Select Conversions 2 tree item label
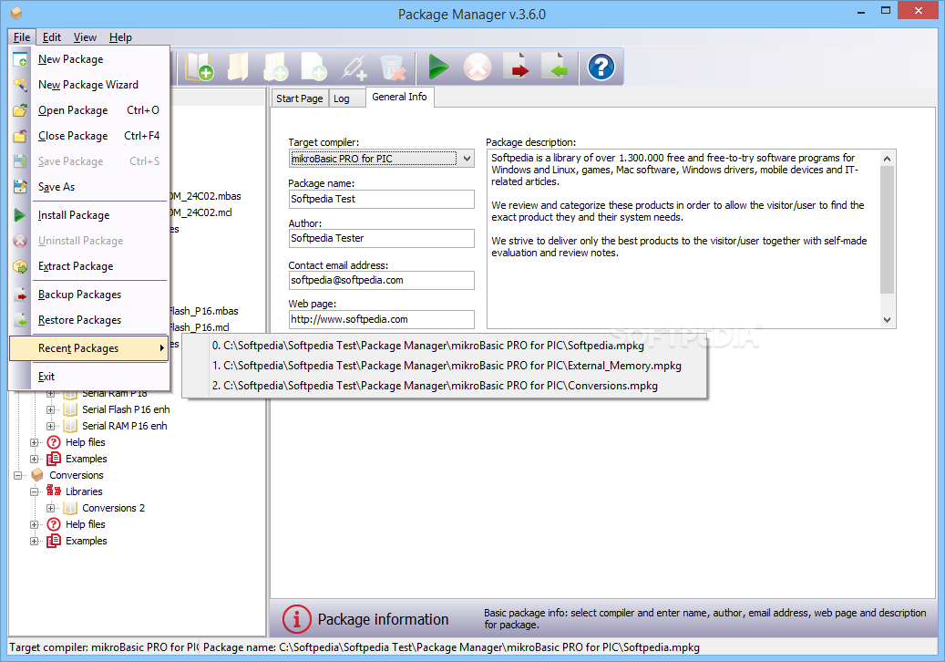This screenshot has height=662, width=945. [x=113, y=508]
